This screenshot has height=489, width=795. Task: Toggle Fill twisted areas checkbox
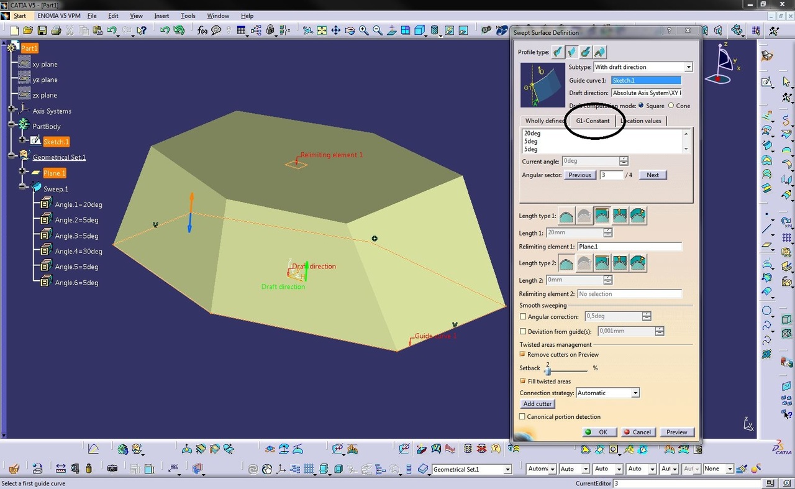pyautogui.click(x=523, y=382)
